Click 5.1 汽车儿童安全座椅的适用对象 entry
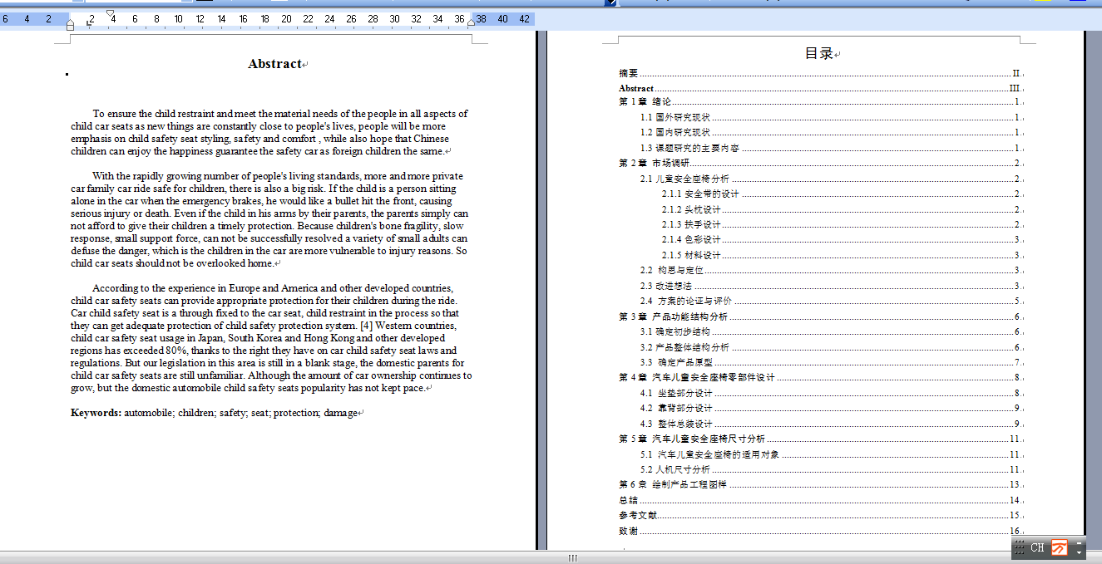 click(832, 454)
